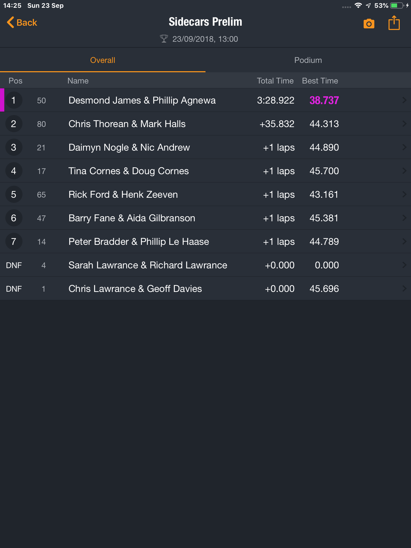Tap the Wi-Fi status icon
411x548 pixels.
pyautogui.click(x=358, y=6)
